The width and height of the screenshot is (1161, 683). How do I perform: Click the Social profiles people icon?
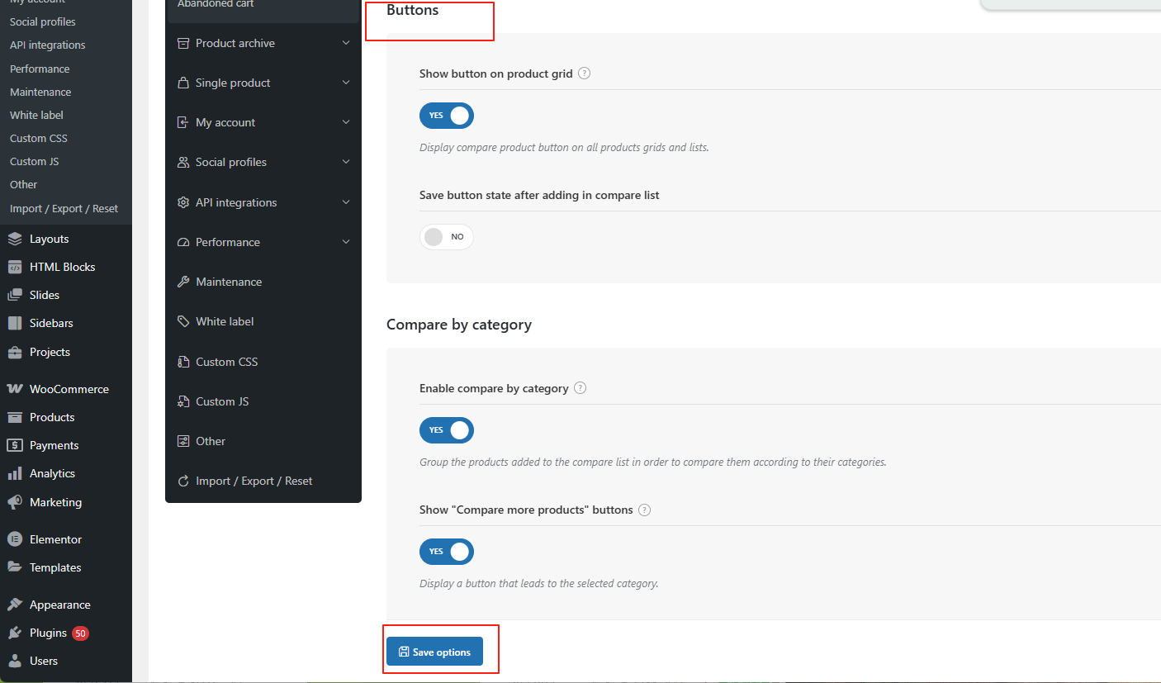tap(183, 162)
